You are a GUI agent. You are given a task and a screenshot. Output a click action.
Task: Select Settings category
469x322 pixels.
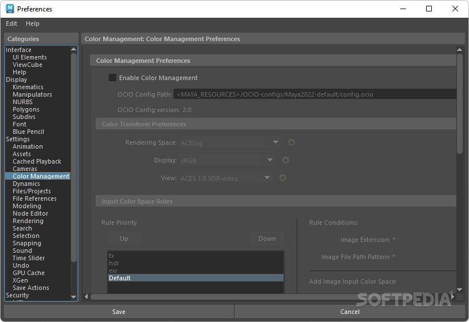pos(18,139)
